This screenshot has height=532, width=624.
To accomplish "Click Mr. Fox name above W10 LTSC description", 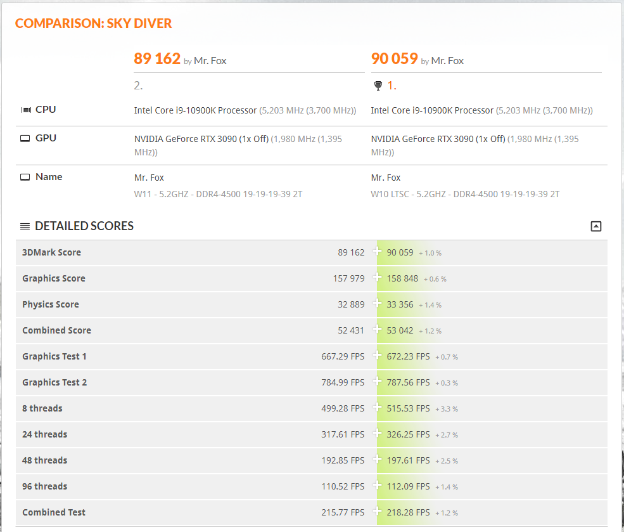I will pos(386,178).
